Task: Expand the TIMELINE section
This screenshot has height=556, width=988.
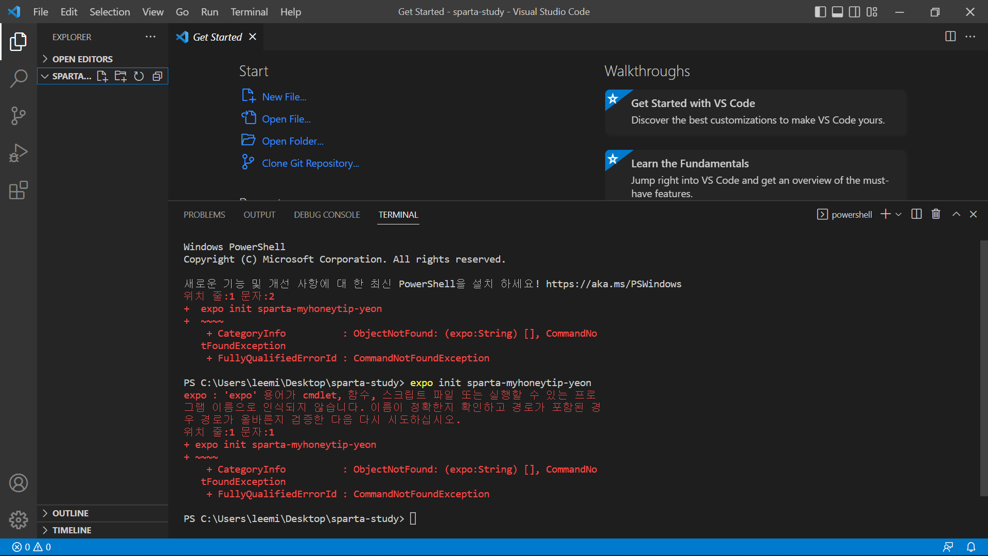Action: point(102,530)
